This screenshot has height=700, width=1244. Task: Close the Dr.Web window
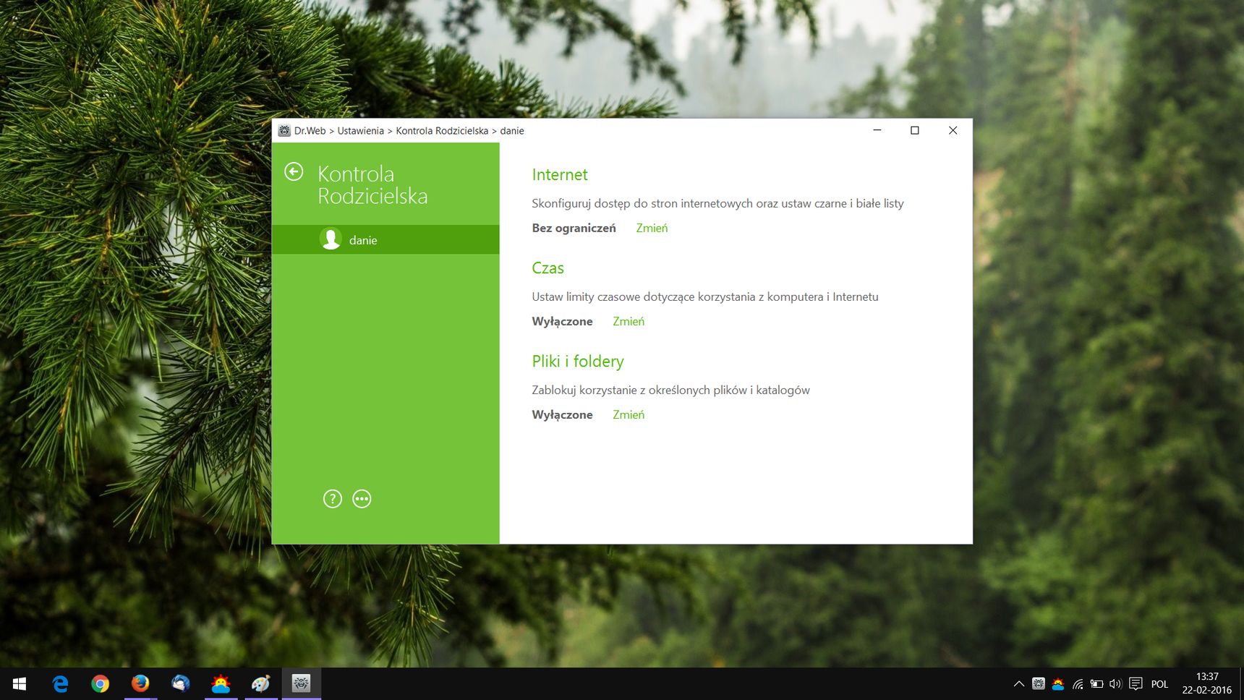click(x=953, y=130)
